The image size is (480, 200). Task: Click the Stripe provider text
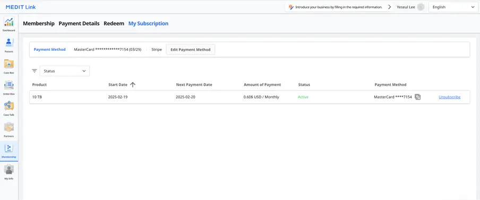[157, 49]
